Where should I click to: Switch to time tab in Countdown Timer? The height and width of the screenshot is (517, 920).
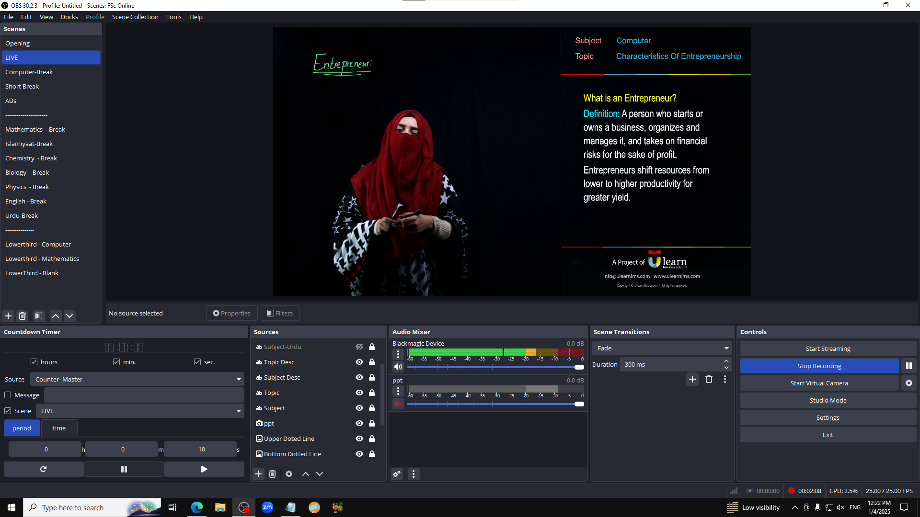click(x=59, y=428)
